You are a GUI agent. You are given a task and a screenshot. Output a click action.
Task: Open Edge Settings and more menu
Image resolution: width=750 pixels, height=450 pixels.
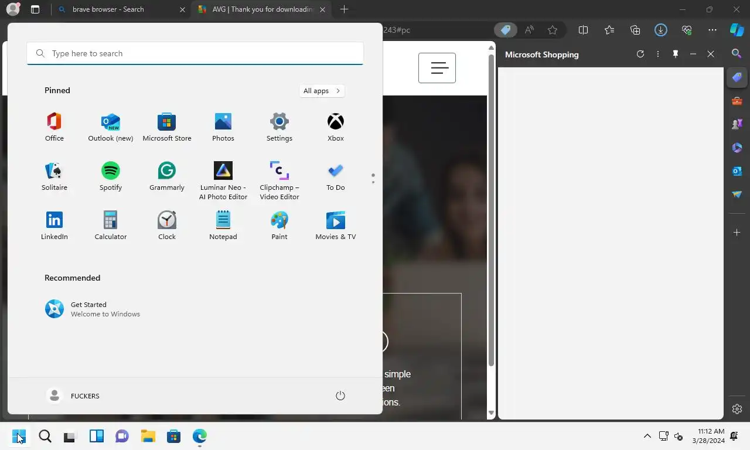[712, 30]
